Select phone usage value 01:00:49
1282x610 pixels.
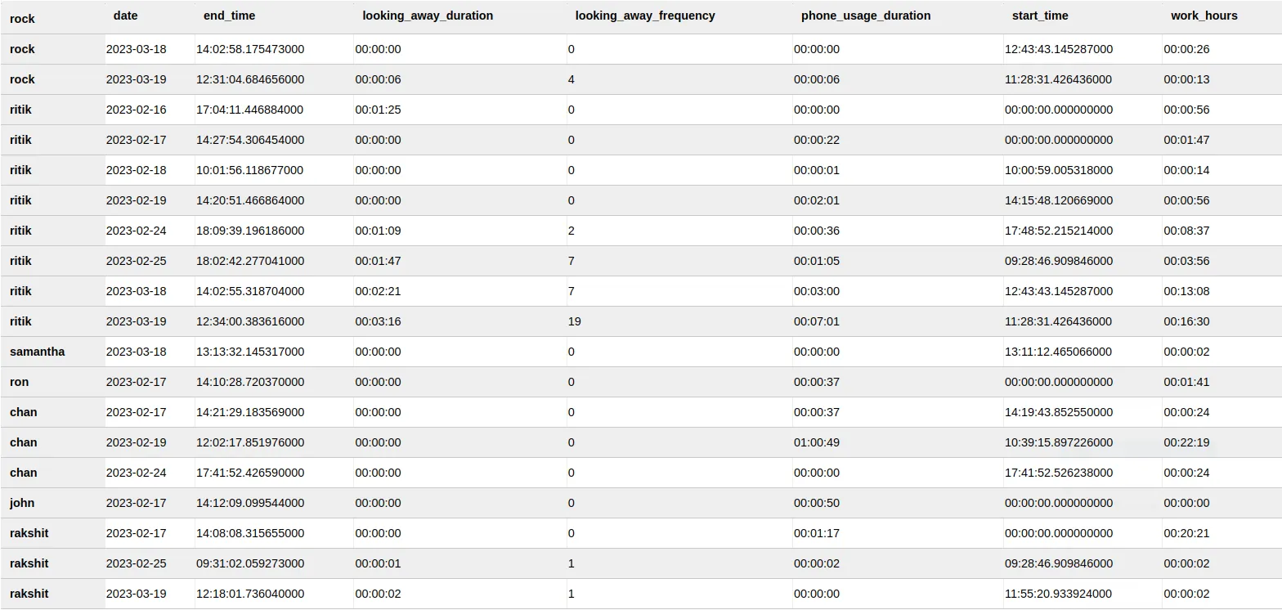point(816,442)
